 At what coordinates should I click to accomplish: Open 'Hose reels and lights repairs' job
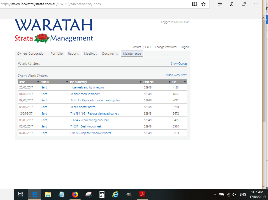(x=87, y=87)
